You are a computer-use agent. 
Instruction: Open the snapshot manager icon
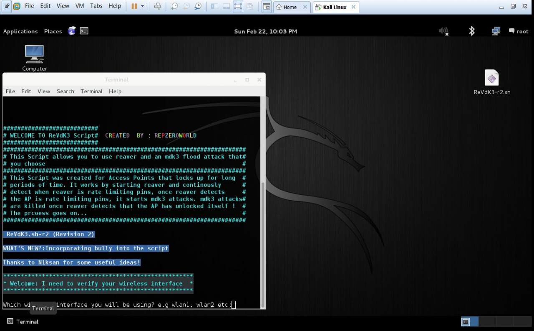point(198,6)
